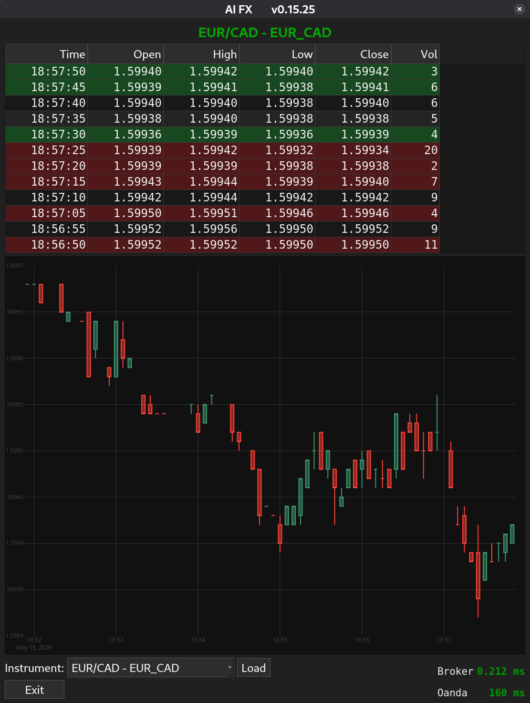Click the 1.5997 price axis label
The image size is (530, 703).
point(14,266)
